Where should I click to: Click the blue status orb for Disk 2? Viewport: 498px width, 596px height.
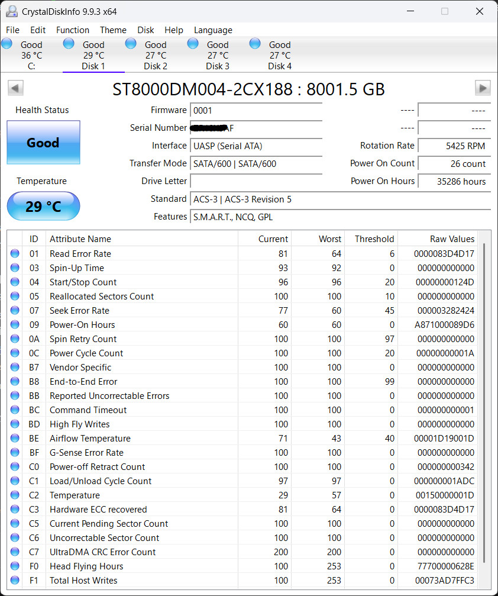131,43
